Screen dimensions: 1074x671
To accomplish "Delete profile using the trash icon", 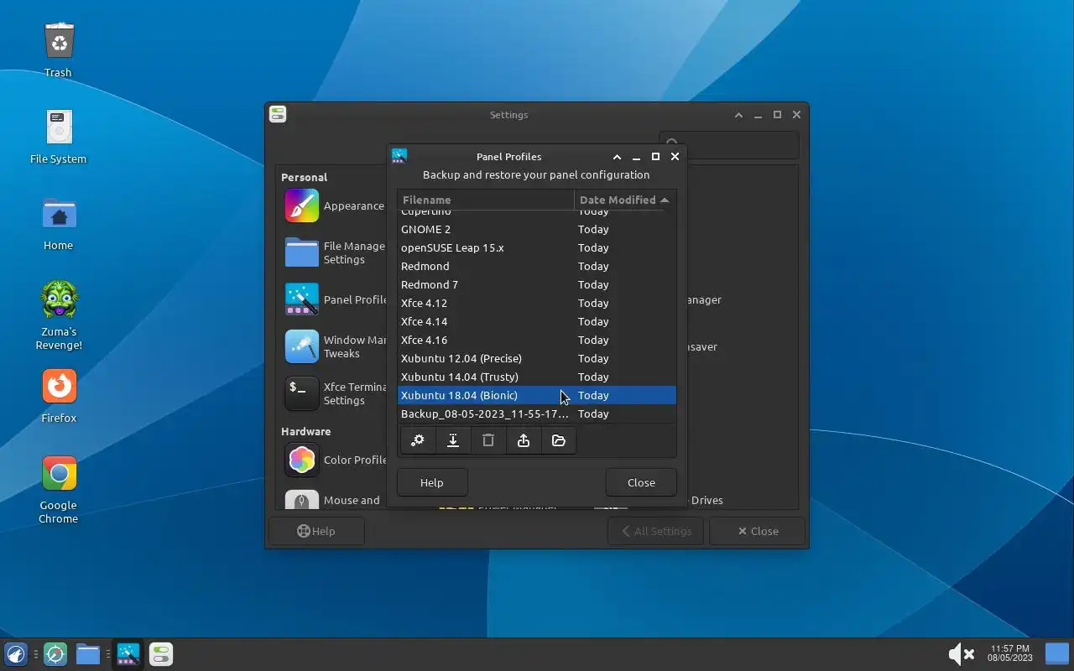I will coord(488,440).
